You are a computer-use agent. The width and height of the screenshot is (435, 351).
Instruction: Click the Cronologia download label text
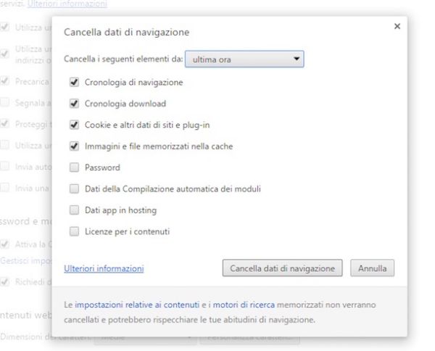[x=125, y=104]
